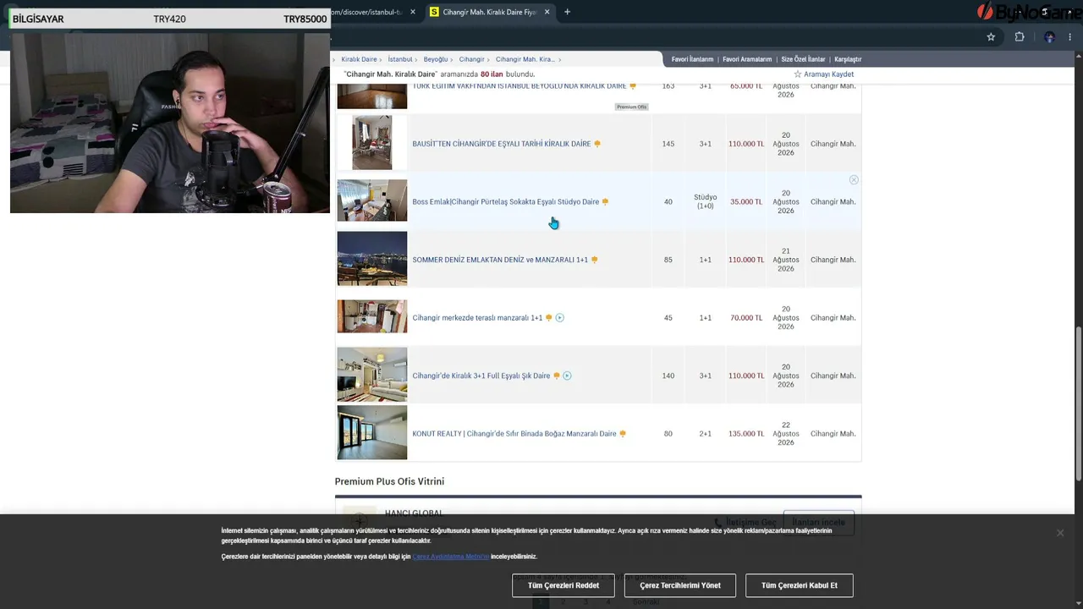Open the Karşılaştır compare link
This screenshot has height=609, width=1083.
click(848, 59)
